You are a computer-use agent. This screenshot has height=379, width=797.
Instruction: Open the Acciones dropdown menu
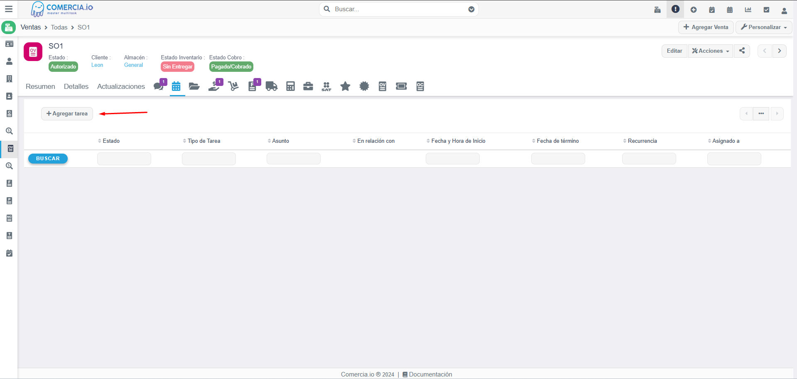711,51
